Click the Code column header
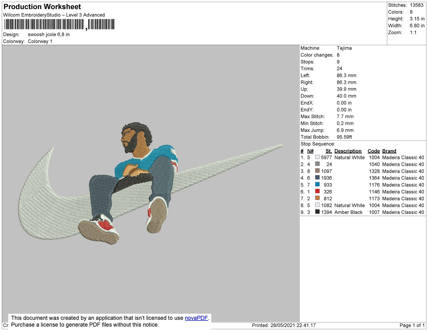 [374, 151]
